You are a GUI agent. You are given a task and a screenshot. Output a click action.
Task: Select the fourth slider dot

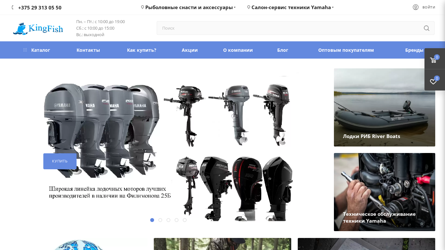click(x=177, y=220)
